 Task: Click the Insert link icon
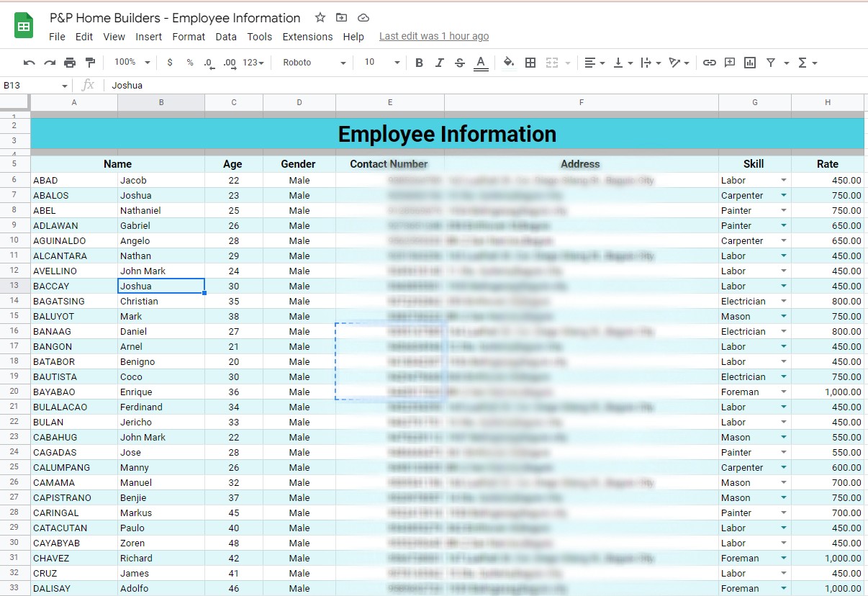point(710,63)
